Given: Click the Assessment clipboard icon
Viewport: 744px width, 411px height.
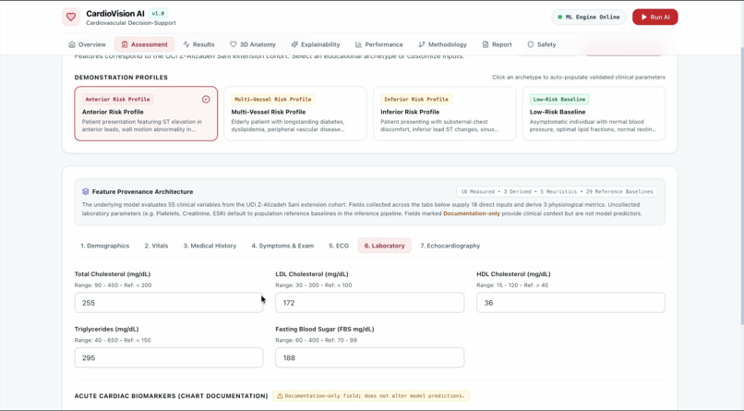Looking at the screenshot, I should [125, 44].
